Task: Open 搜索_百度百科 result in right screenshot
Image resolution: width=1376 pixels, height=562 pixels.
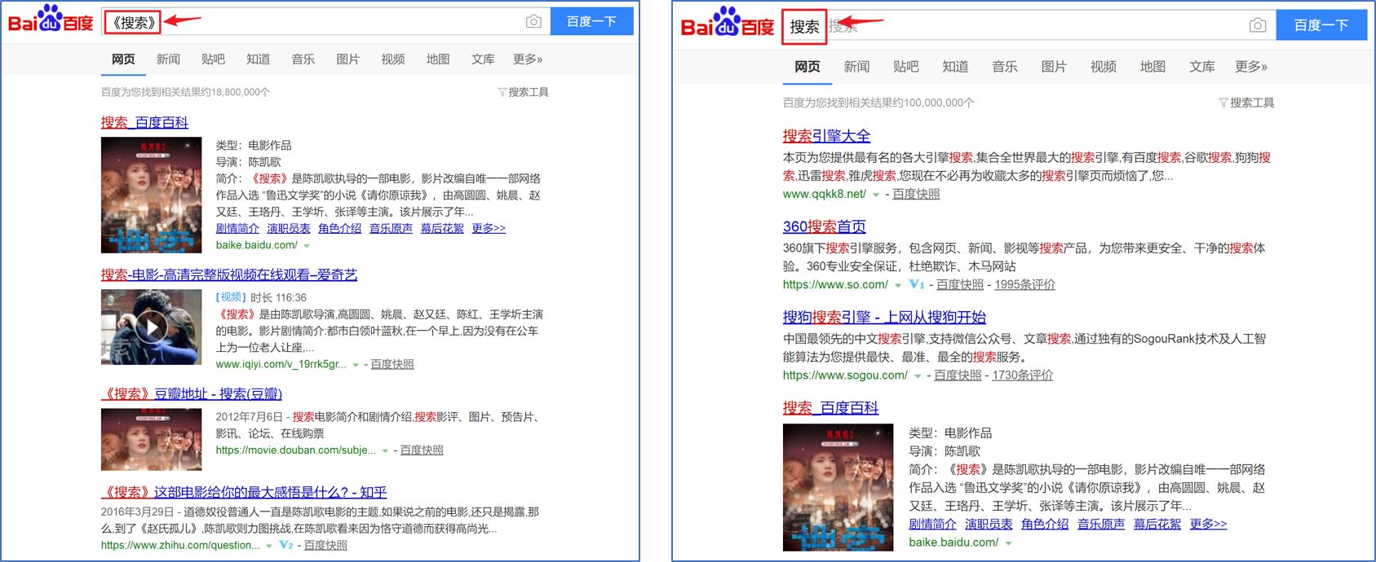Action: click(830, 407)
